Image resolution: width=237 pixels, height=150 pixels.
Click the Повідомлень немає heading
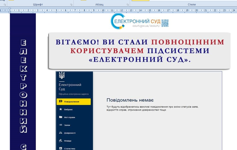pos(130,100)
